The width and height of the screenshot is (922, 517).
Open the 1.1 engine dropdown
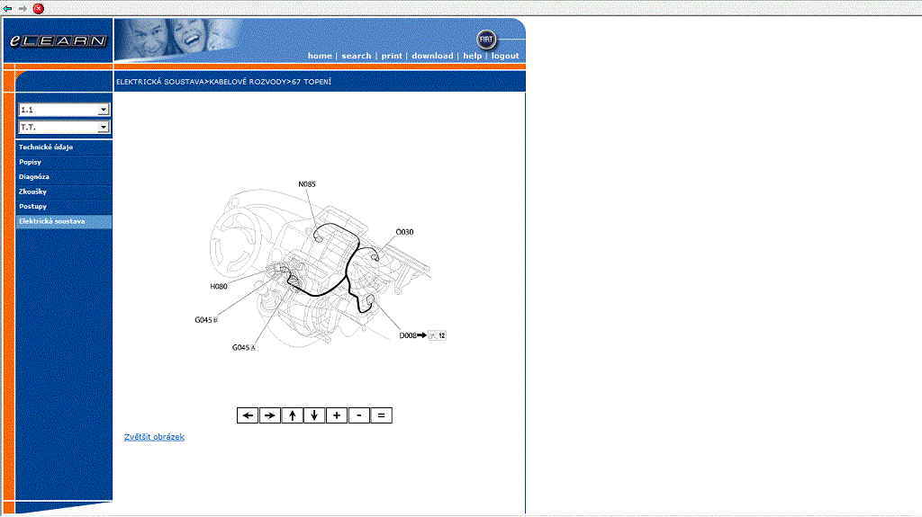(x=104, y=110)
